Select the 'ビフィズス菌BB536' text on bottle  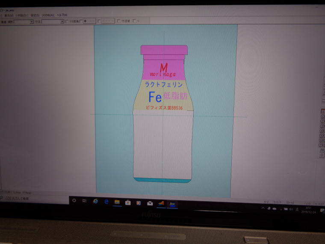tap(164, 108)
